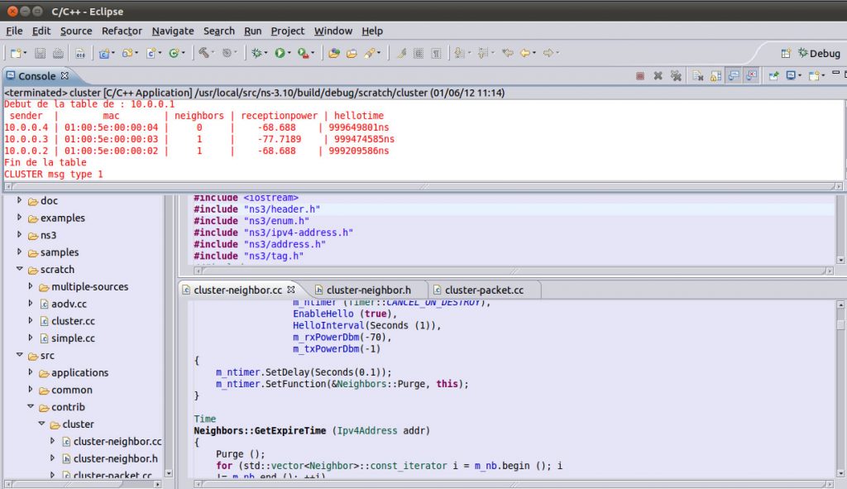Click the project explorer vertical scrollbar
The width and height of the screenshot is (847, 489).
tap(169, 335)
